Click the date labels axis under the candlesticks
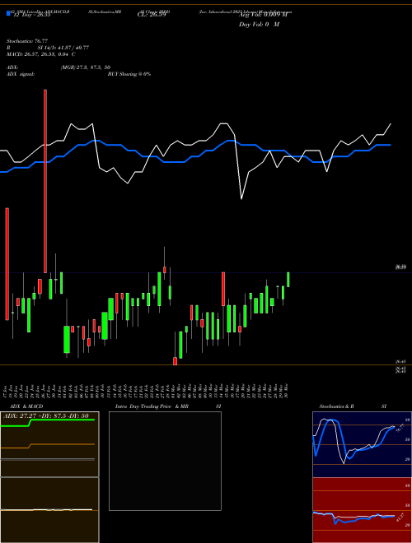The image size is (412, 543). [x=147, y=391]
